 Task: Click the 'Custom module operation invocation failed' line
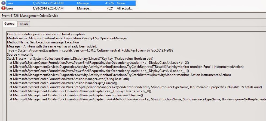46,34
